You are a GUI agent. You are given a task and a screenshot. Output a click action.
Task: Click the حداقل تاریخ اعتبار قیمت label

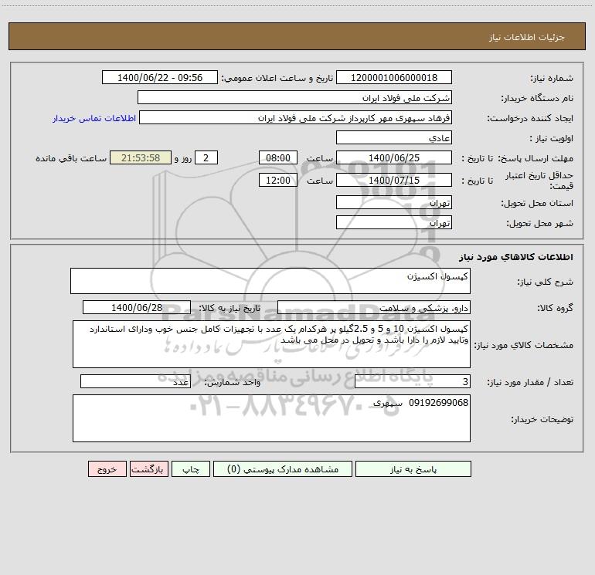[x=539, y=181]
